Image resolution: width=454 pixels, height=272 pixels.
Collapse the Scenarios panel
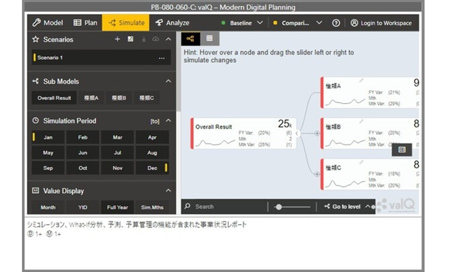pyautogui.click(x=168, y=39)
